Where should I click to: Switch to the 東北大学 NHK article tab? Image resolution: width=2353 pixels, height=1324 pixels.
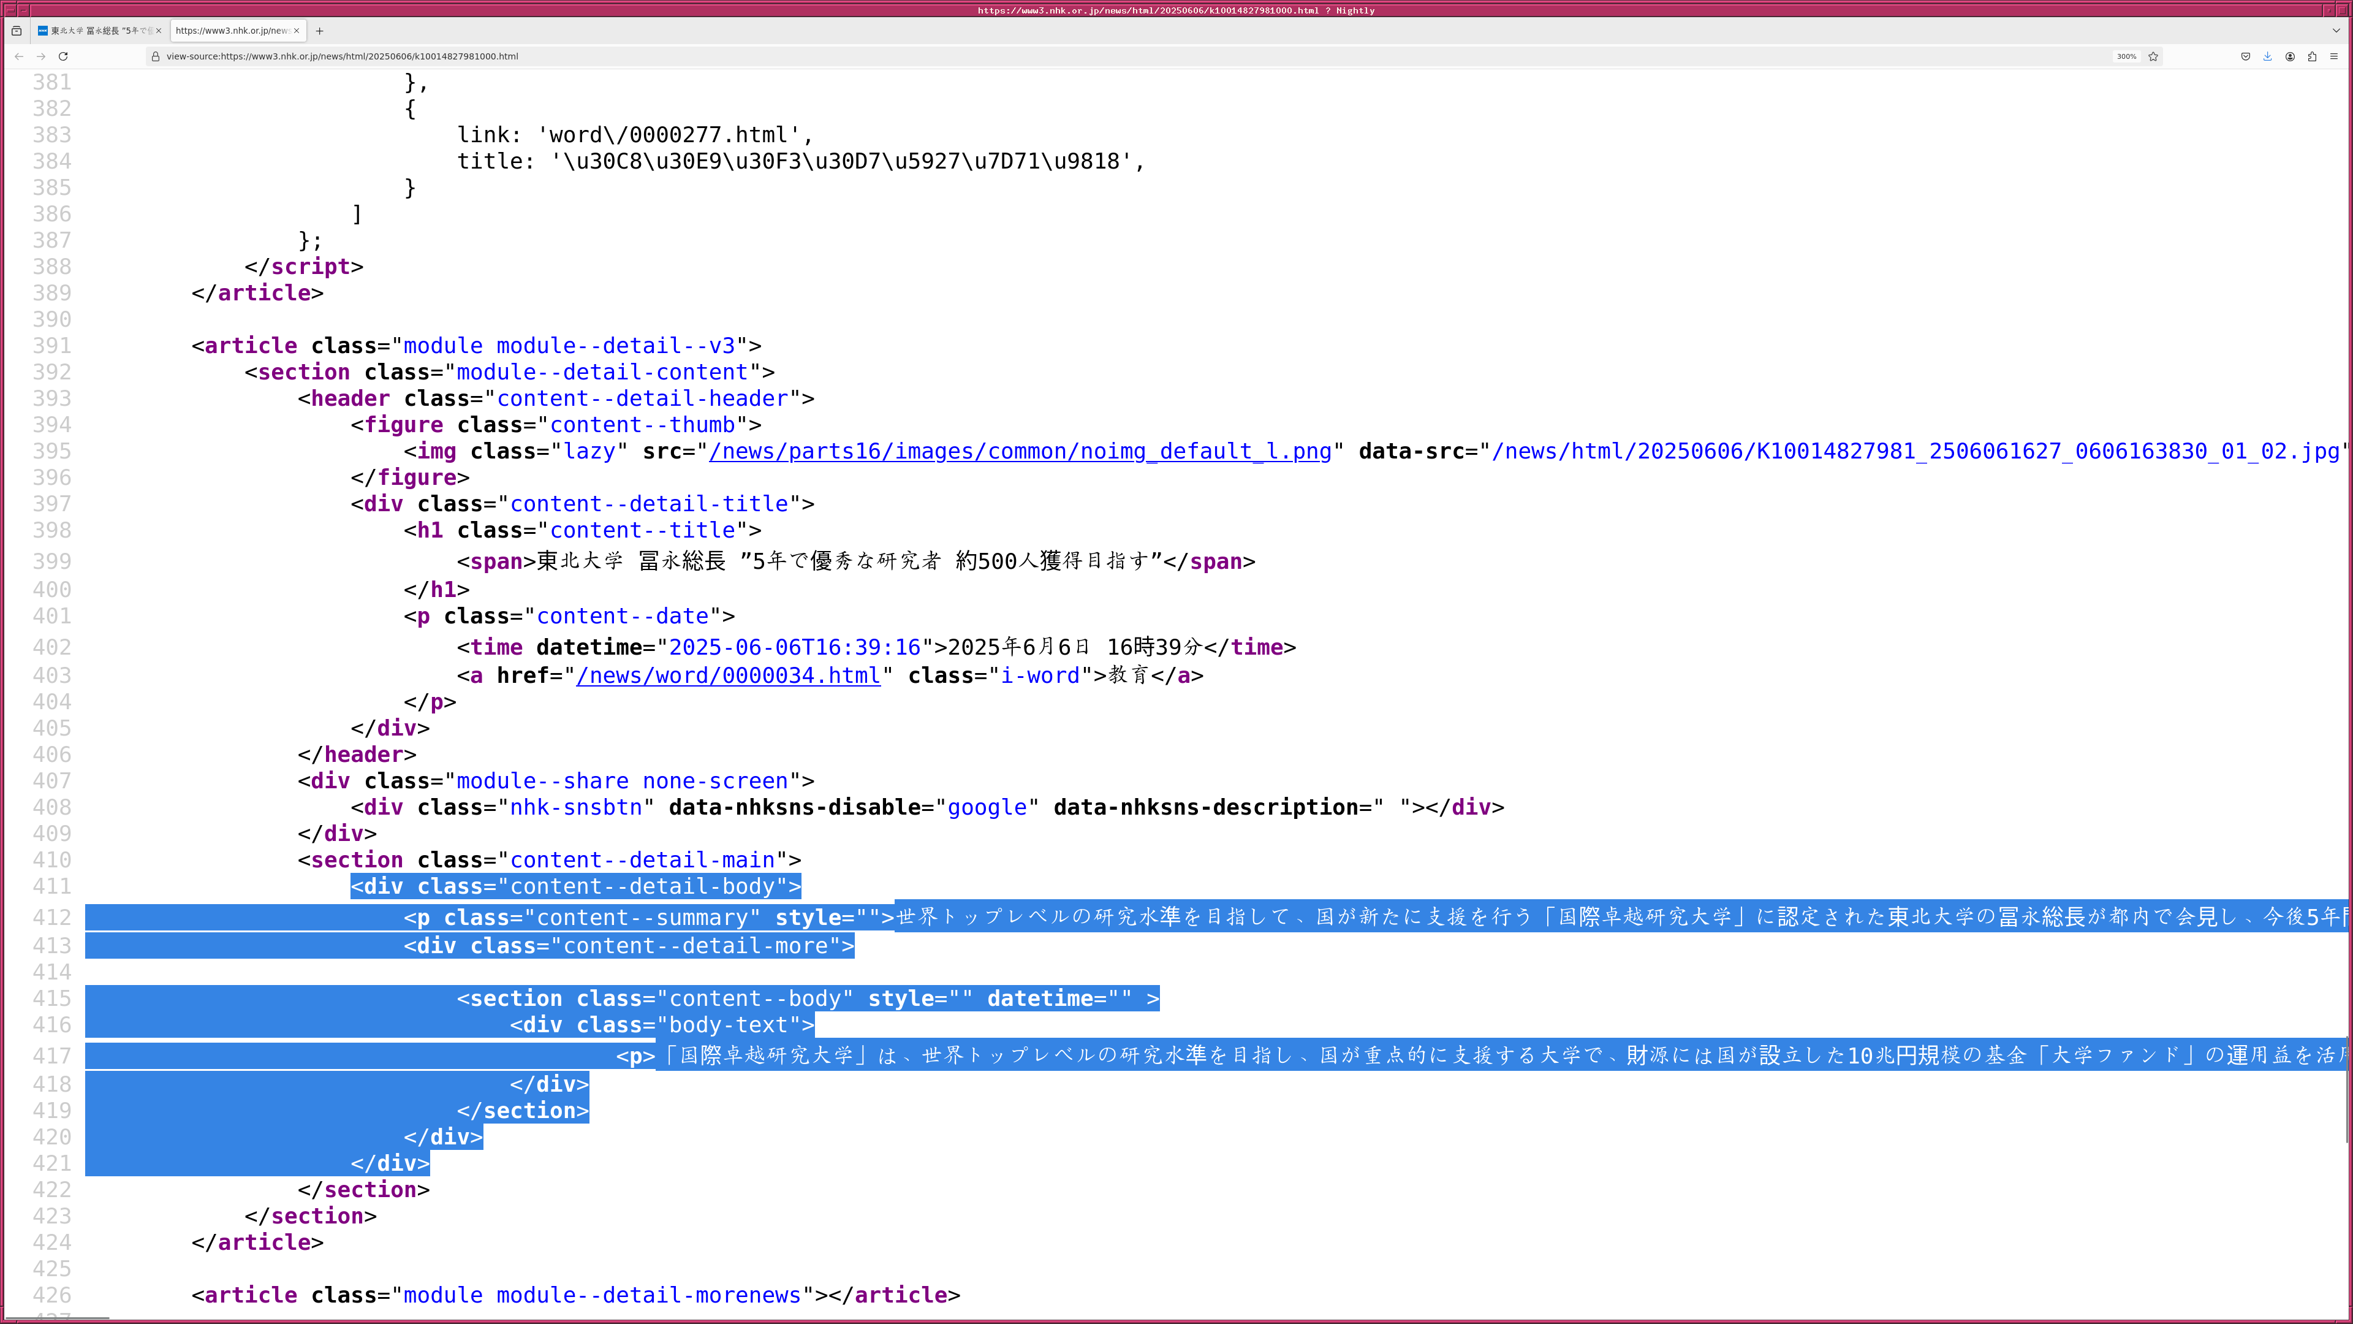tap(96, 30)
